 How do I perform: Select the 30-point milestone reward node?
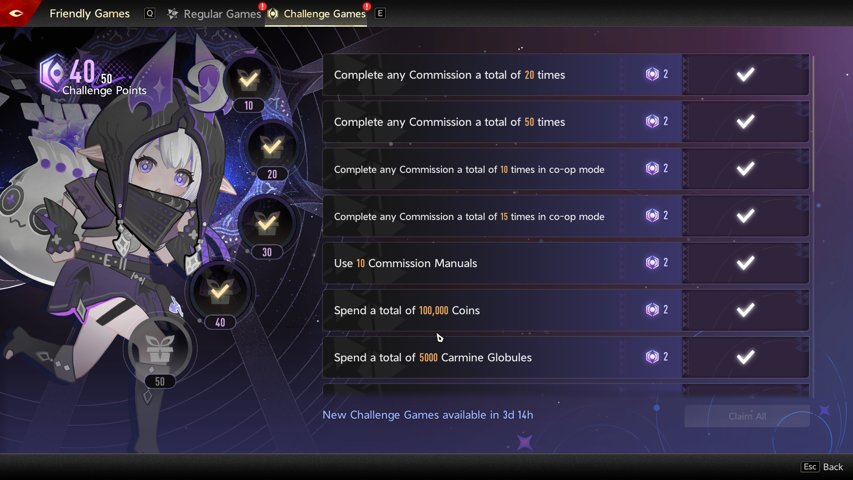(x=267, y=222)
